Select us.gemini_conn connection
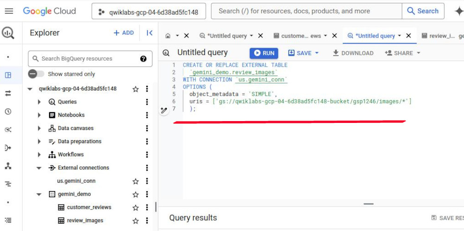This screenshot has height=231, width=464. tap(76, 181)
